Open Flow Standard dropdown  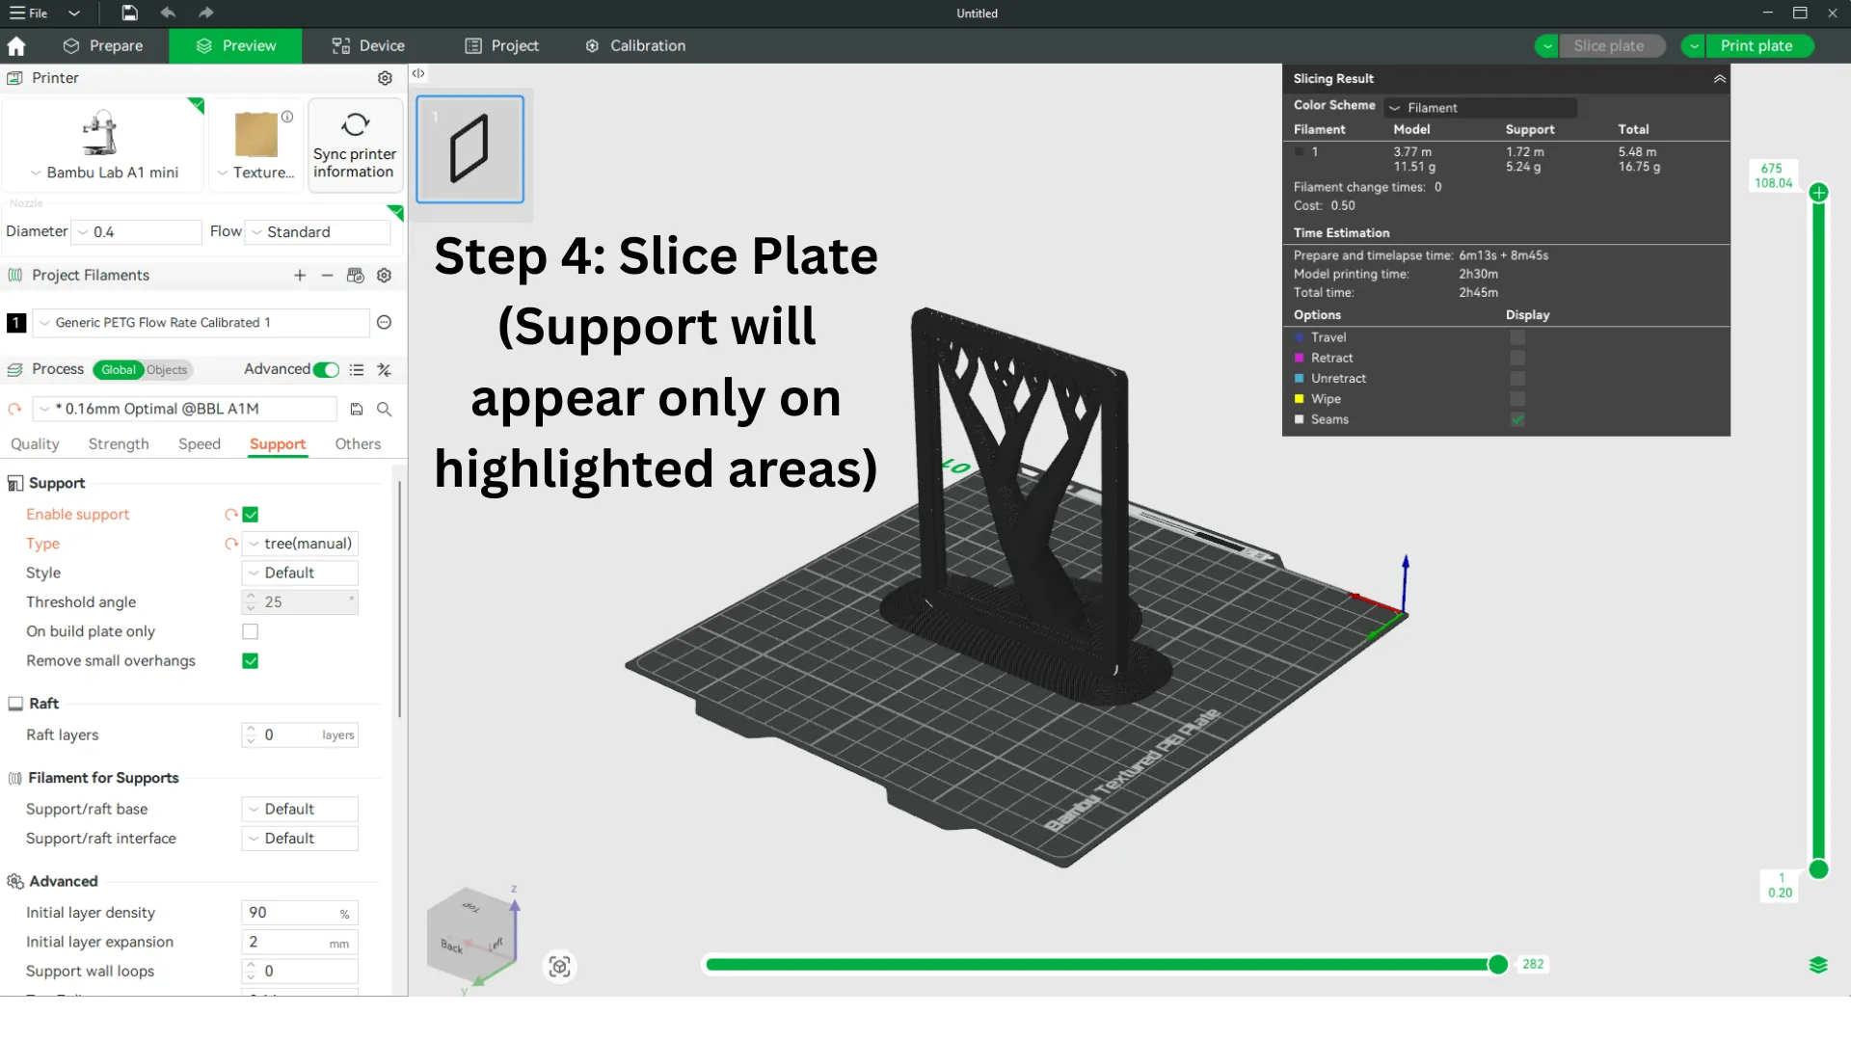(x=319, y=232)
